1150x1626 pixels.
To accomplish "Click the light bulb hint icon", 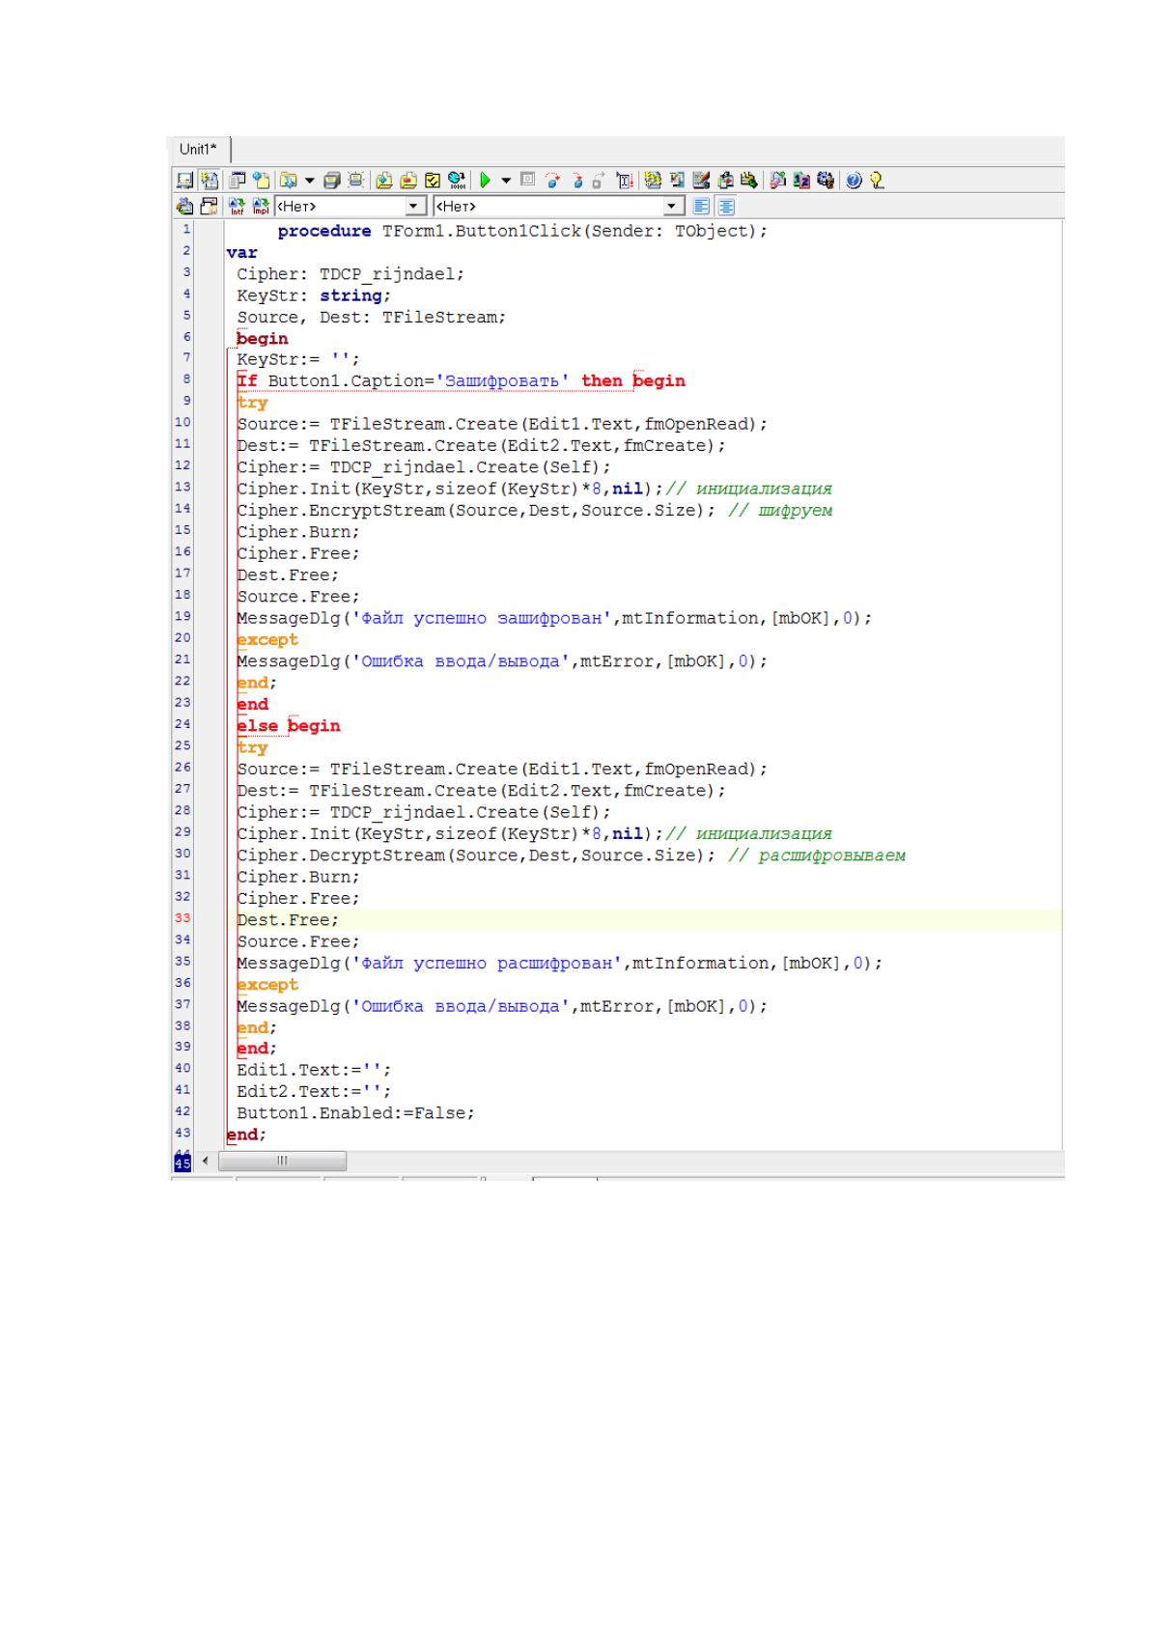I will (876, 181).
